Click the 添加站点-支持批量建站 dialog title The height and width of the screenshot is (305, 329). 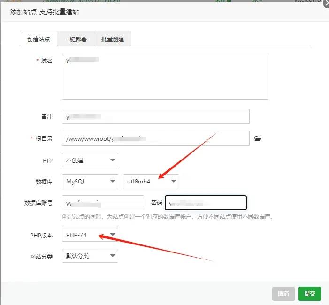click(x=45, y=12)
